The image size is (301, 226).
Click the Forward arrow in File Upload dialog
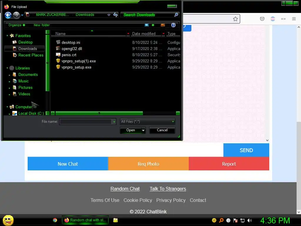[16, 15]
